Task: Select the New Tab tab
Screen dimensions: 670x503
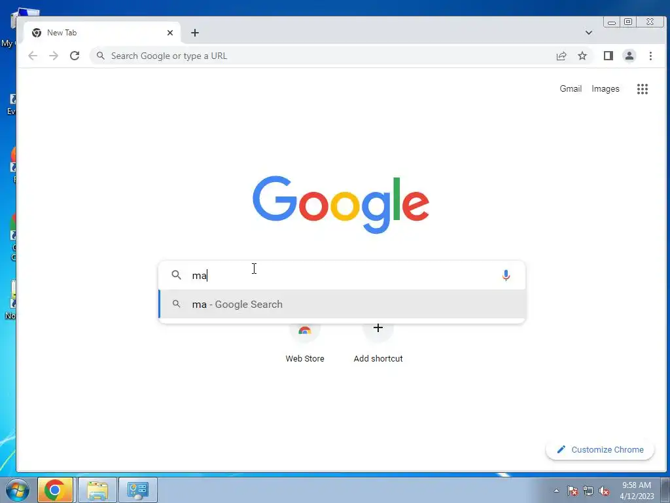Action: 101,33
